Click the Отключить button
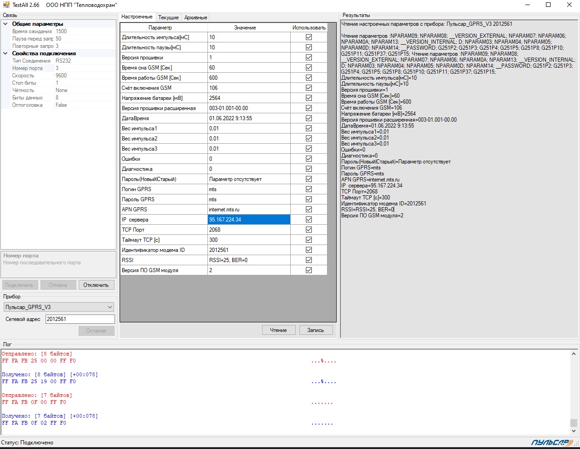This screenshot has height=449, width=580. click(x=96, y=285)
